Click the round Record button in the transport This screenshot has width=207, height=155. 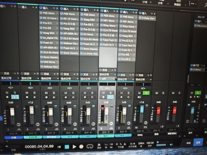pyautogui.click(x=81, y=146)
